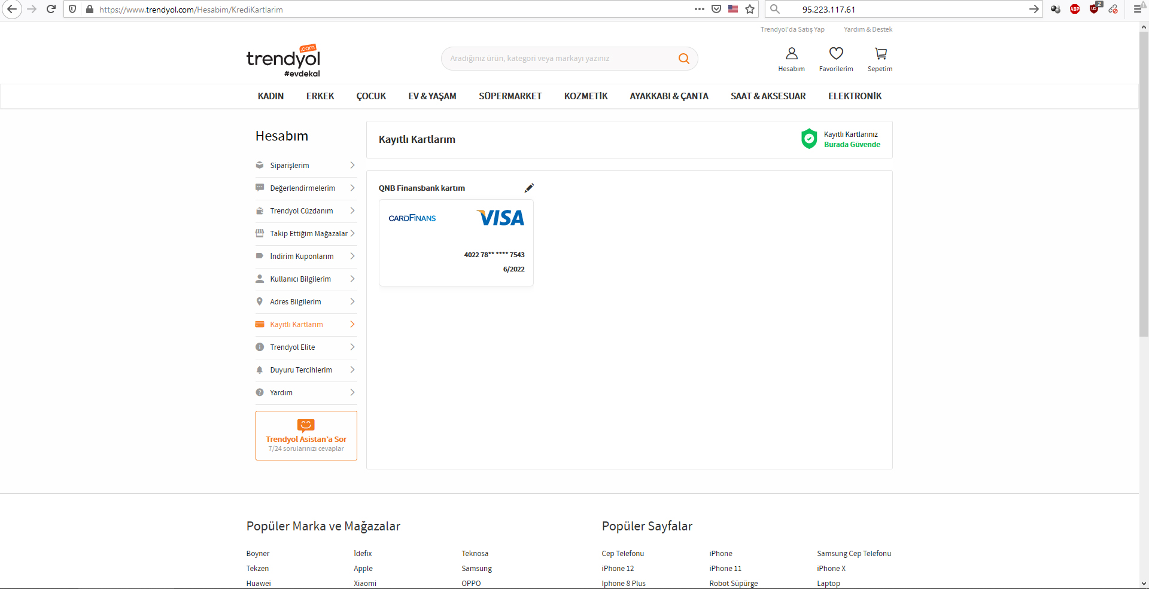
Task: Click the pencil edit icon for QNB Finansbank card
Action: click(x=529, y=188)
